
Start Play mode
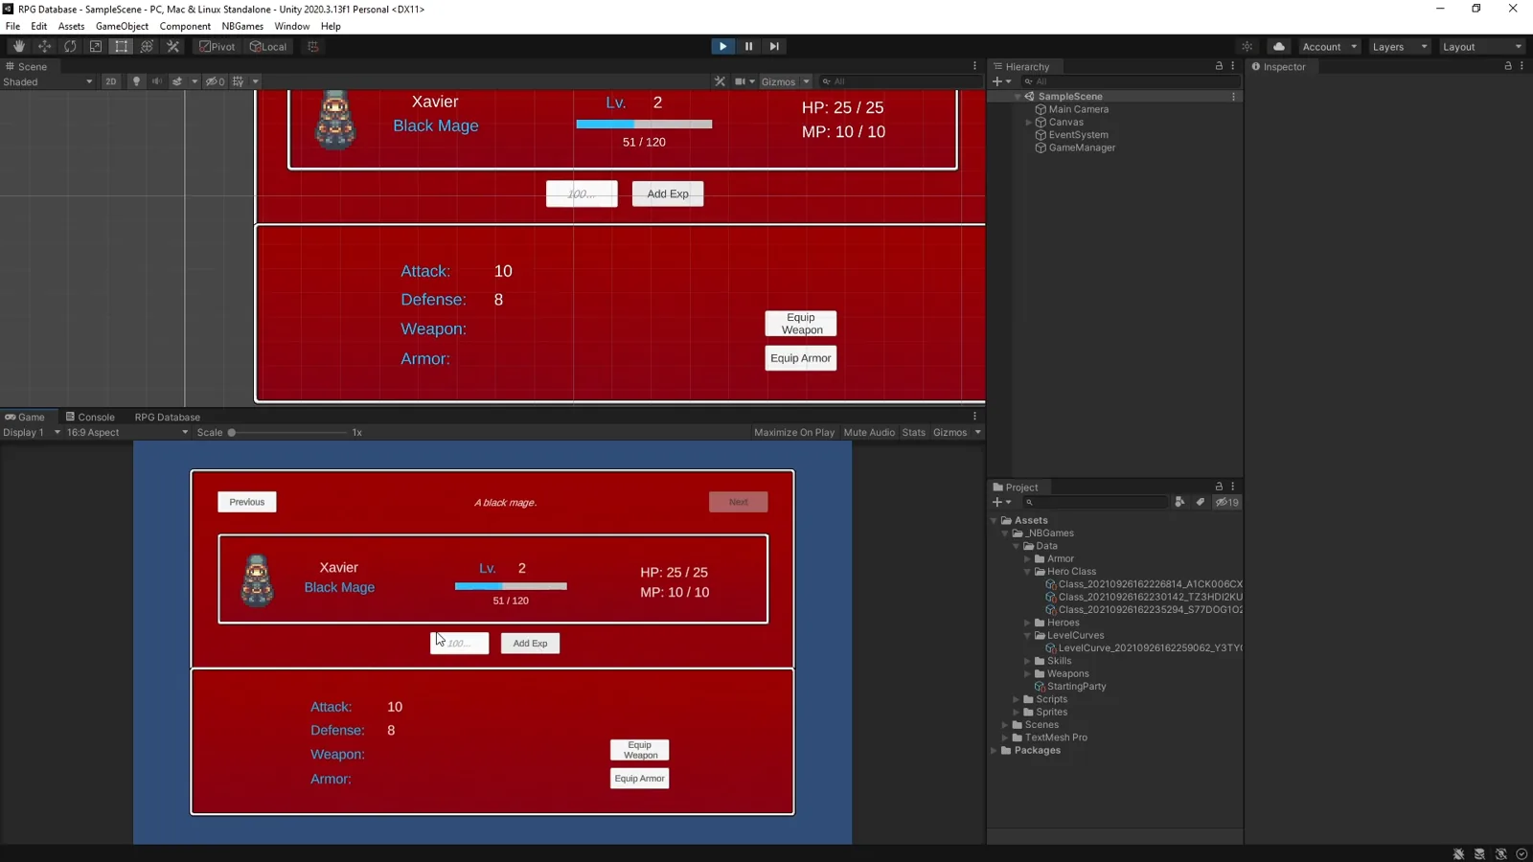[722, 46]
